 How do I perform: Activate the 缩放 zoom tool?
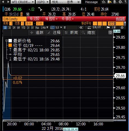[88, 33]
